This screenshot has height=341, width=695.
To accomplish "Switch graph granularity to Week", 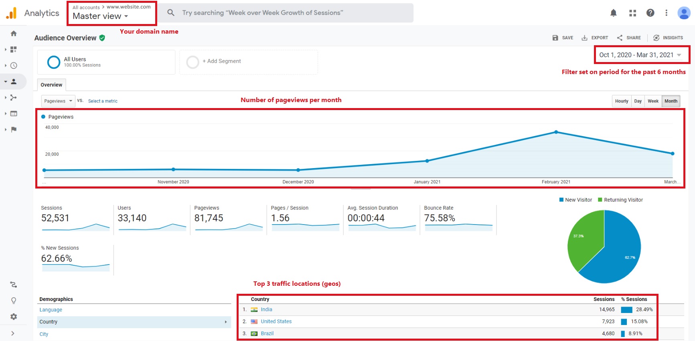I will click(653, 101).
